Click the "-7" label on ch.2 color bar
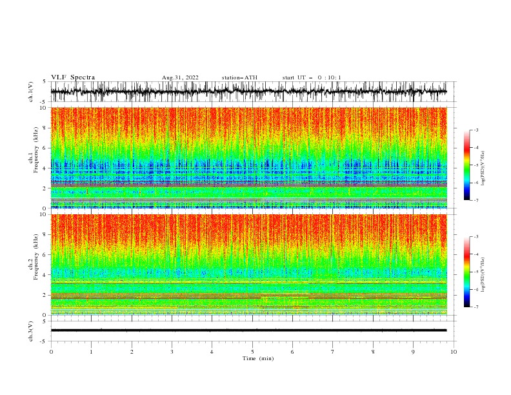511x395 pixels. pyautogui.click(x=476, y=307)
